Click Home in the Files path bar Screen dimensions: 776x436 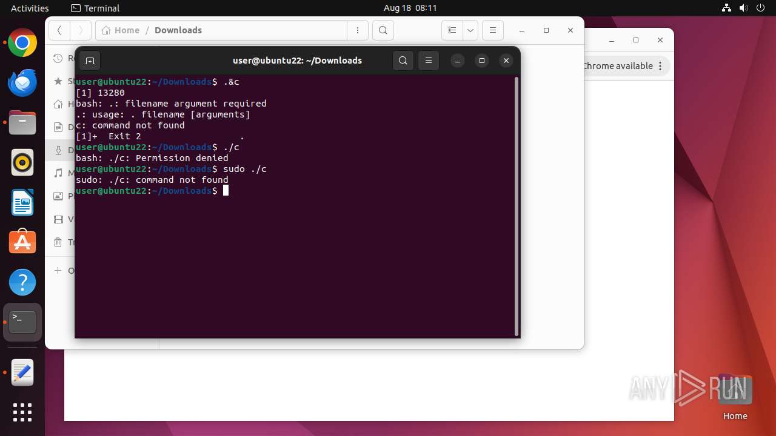(x=121, y=30)
